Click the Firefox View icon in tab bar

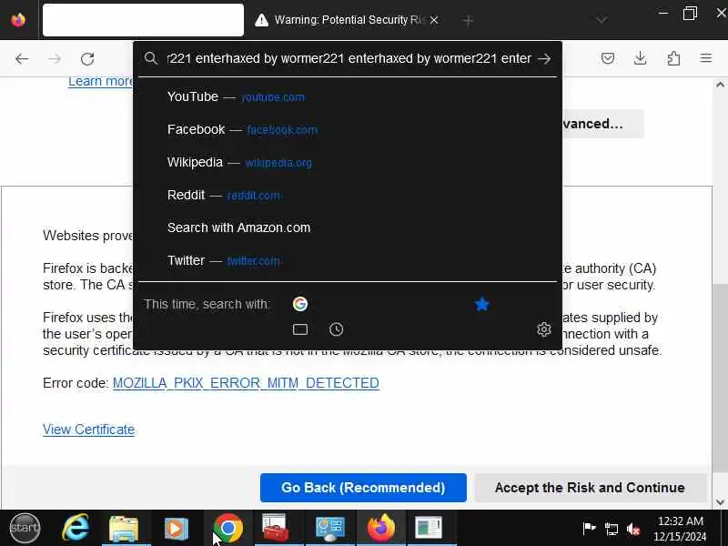click(x=18, y=20)
